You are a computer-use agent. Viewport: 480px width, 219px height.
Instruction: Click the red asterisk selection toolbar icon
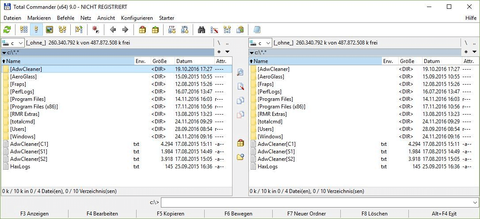[96, 30]
